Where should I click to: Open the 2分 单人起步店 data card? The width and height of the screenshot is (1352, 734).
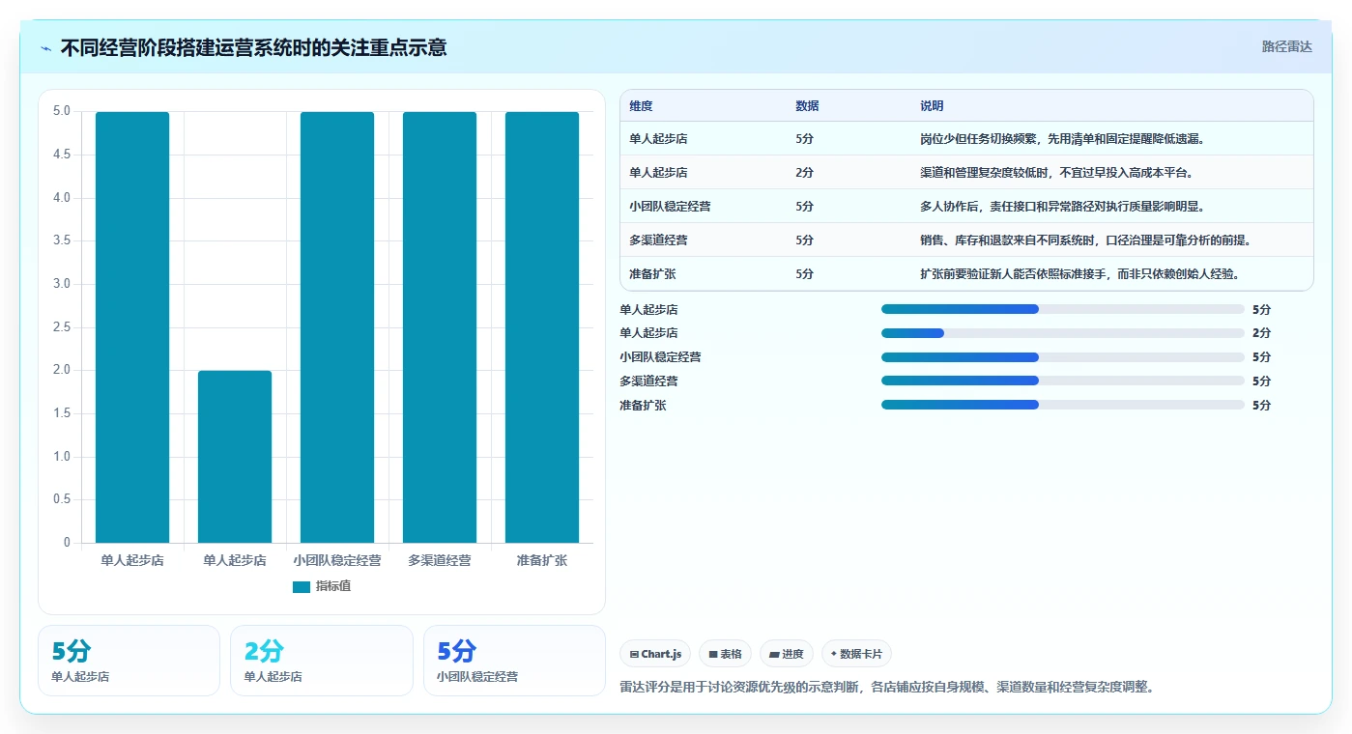click(322, 661)
